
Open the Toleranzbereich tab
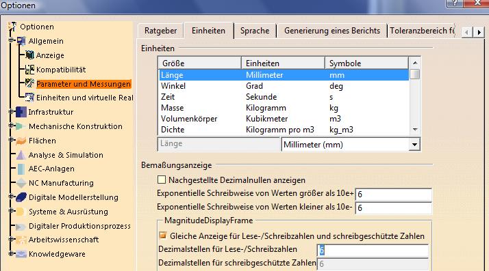422,31
